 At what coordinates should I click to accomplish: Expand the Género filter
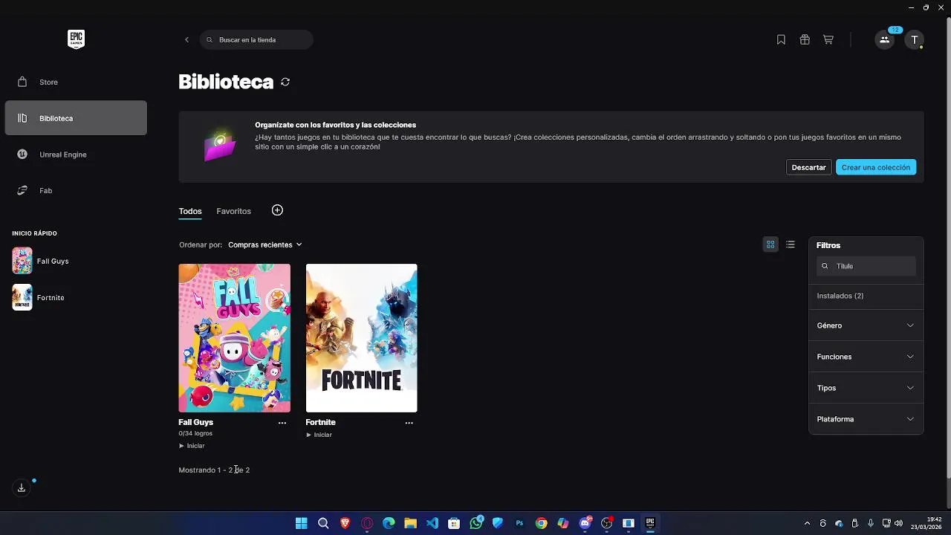click(866, 325)
